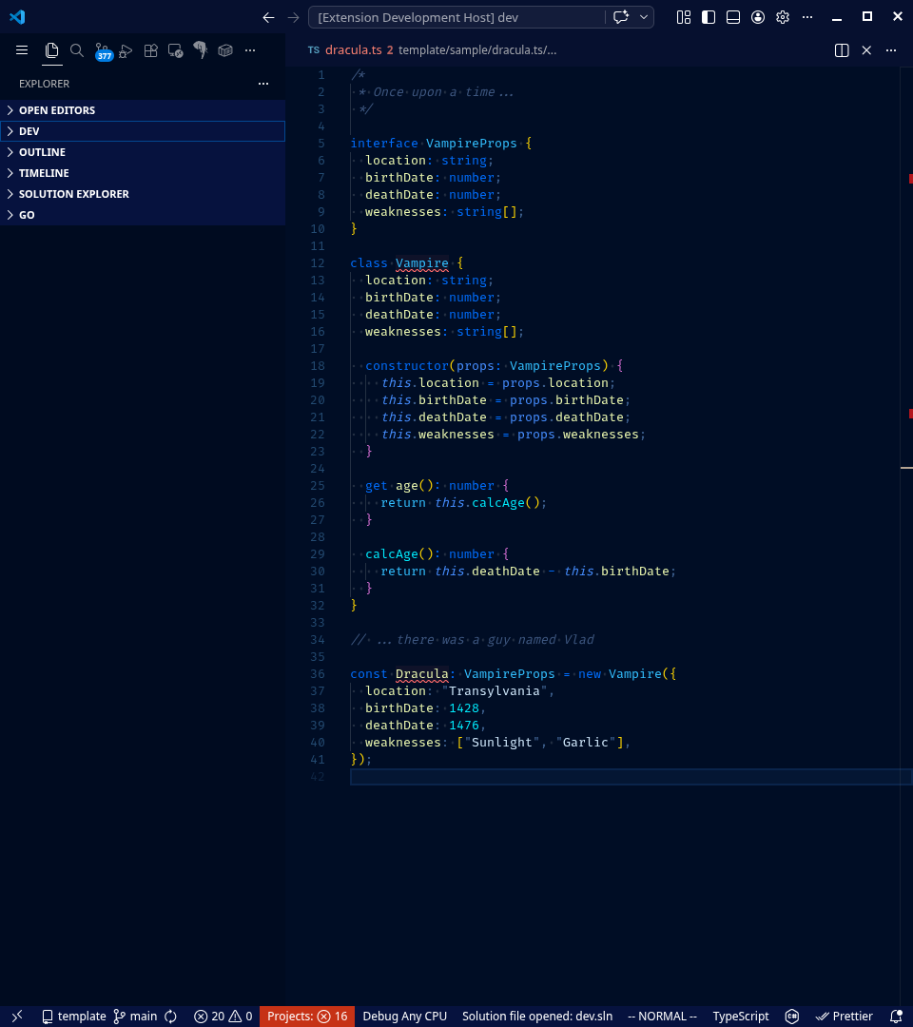Click the empty current line 42
This screenshot has width=913, height=1027.
click(x=631, y=776)
